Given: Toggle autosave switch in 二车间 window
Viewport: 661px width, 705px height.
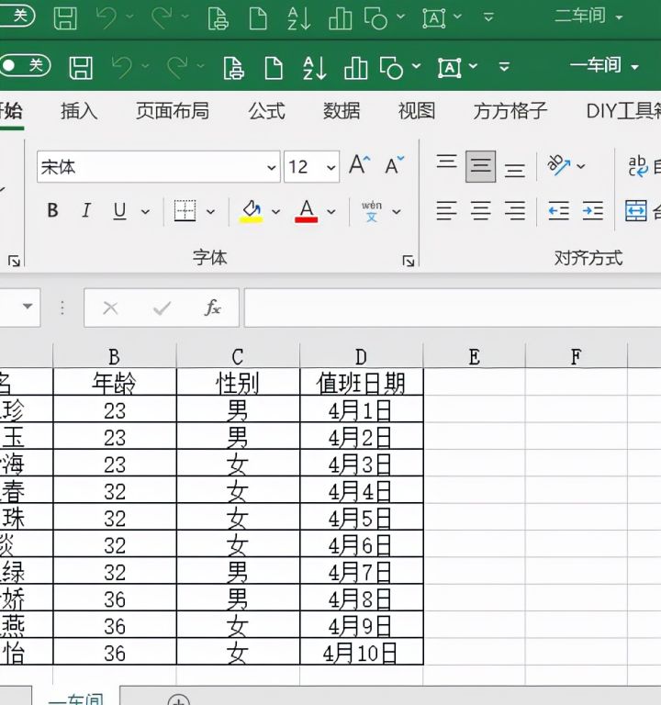Looking at the screenshot, I should click(x=16, y=17).
